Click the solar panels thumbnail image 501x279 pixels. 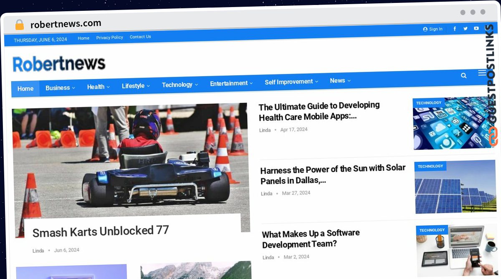pyautogui.click(x=455, y=187)
